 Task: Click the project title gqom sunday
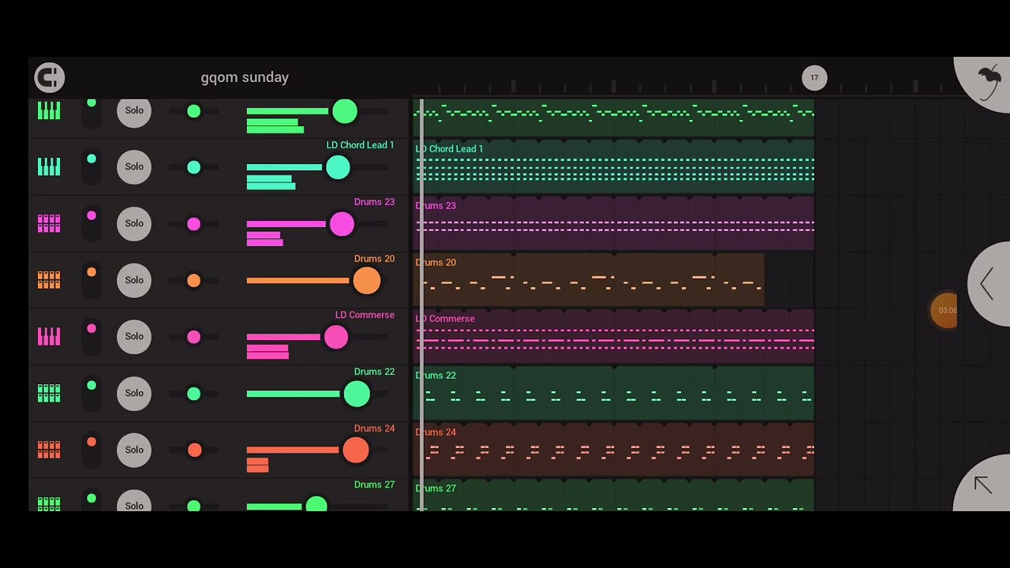[245, 77]
